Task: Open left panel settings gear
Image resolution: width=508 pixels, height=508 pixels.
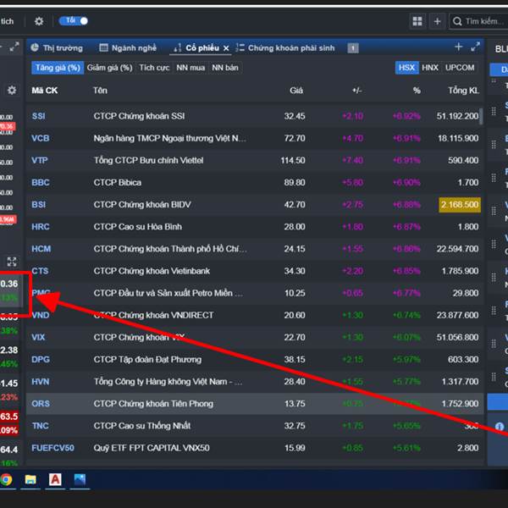Action: [12, 90]
